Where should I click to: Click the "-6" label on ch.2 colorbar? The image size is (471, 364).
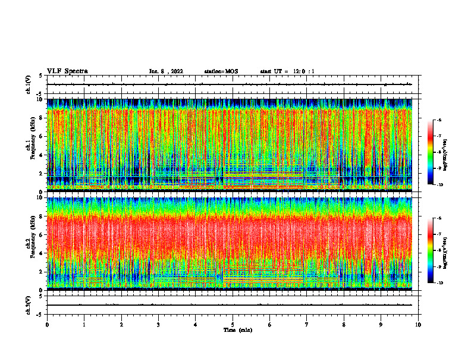click(x=439, y=218)
